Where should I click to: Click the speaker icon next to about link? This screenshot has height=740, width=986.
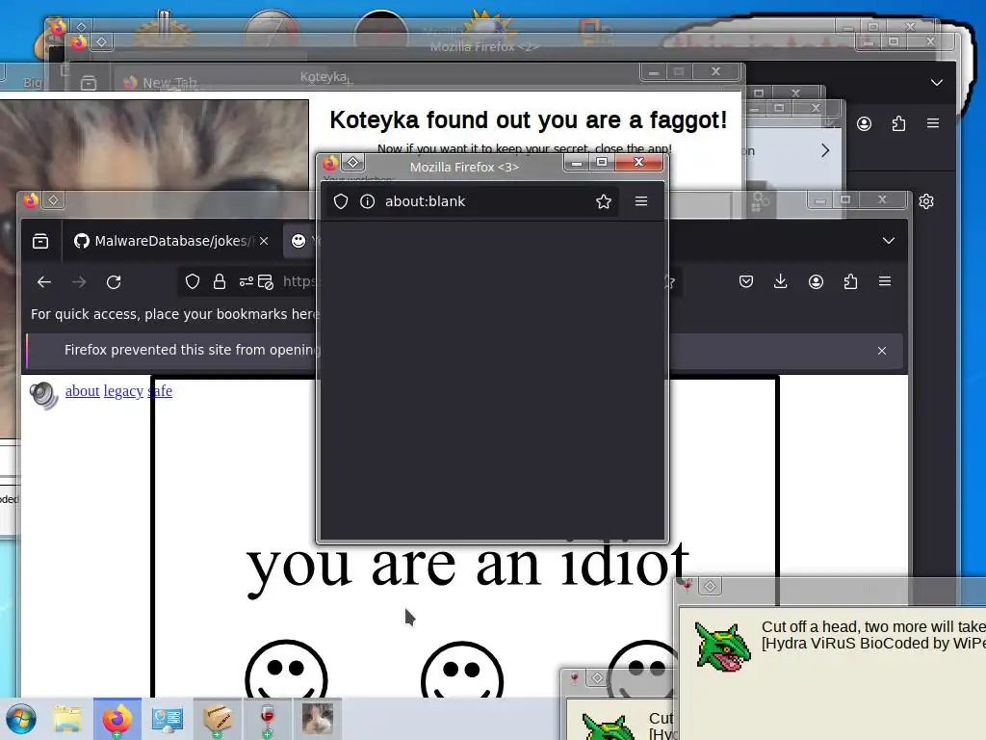tap(43, 396)
